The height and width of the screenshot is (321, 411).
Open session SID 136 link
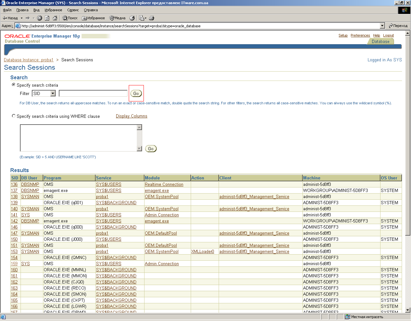14,185
